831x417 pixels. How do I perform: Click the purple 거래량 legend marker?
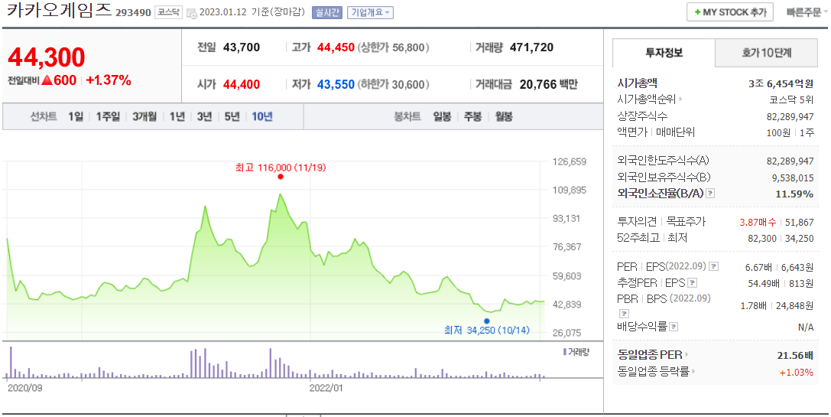[x=564, y=352]
